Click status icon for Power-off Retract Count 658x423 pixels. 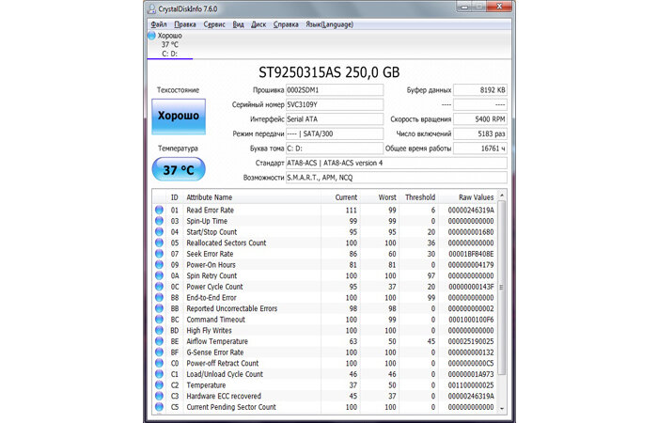pyautogui.click(x=159, y=363)
